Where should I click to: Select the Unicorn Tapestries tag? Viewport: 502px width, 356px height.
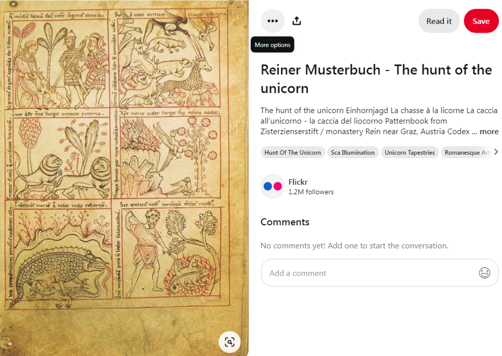pyautogui.click(x=409, y=152)
